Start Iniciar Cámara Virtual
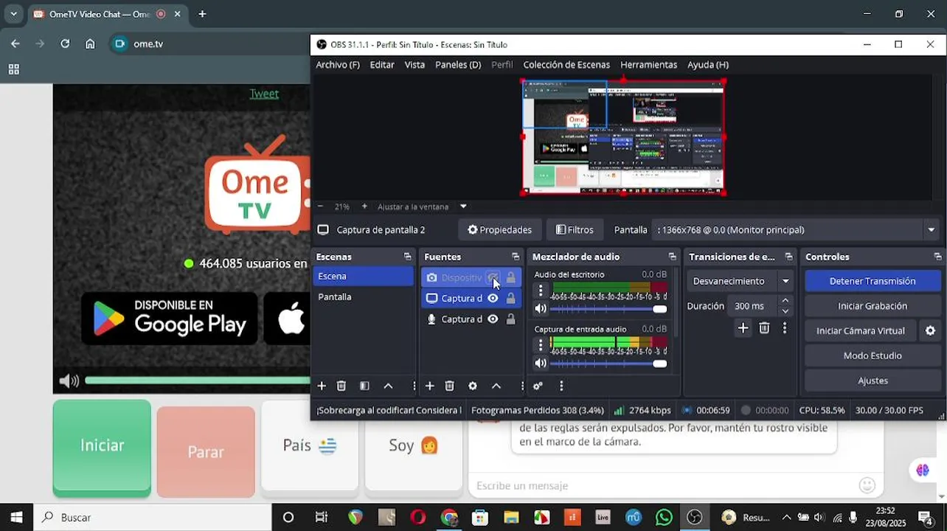The width and height of the screenshot is (947, 531). (x=860, y=331)
